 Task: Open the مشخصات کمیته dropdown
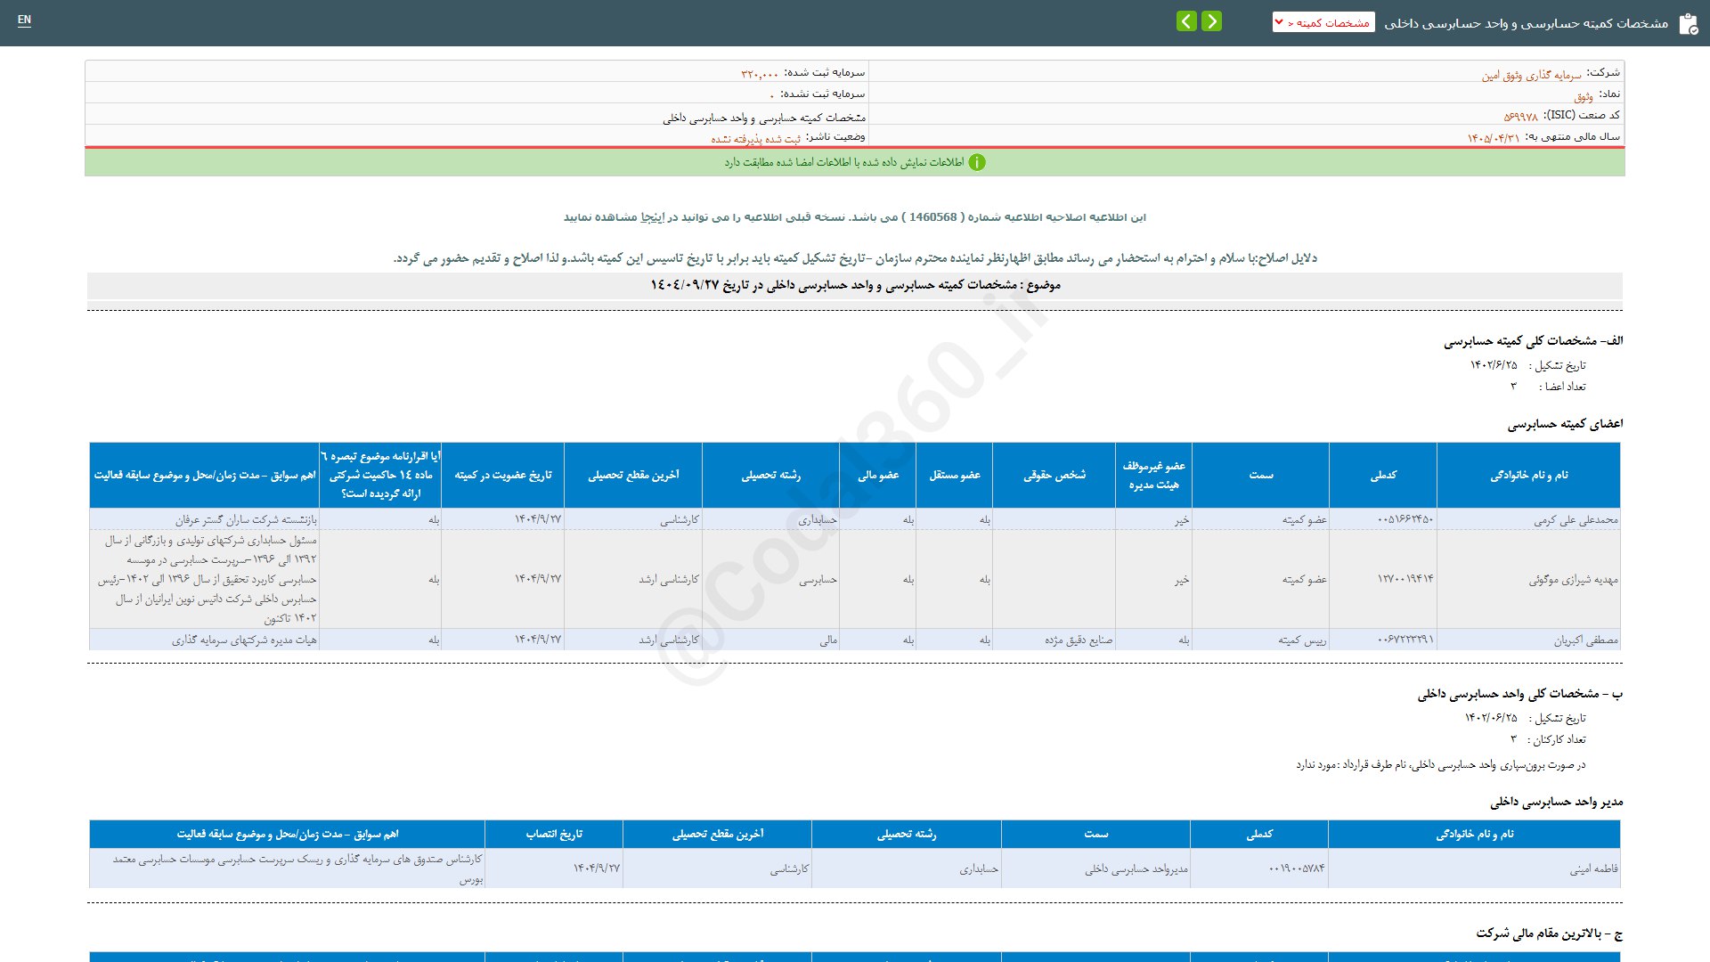pyautogui.click(x=1323, y=22)
